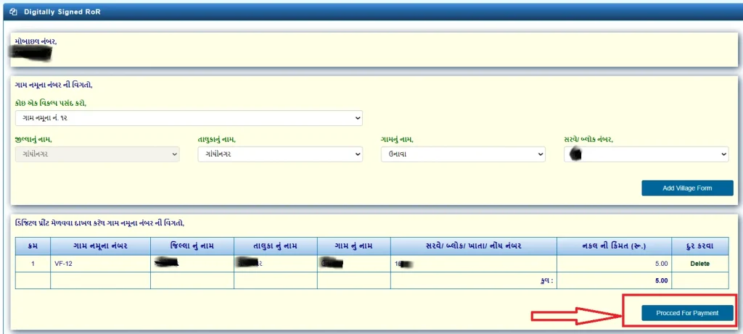Select the VF-12 cell in the table
This screenshot has height=334, width=743.
point(63,264)
